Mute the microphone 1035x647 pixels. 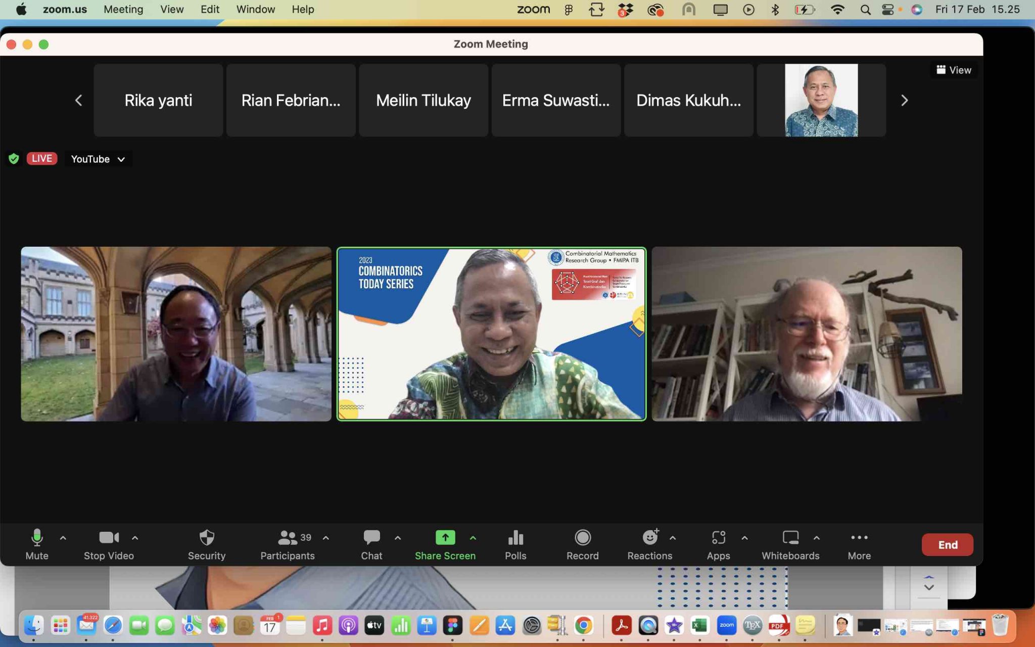(x=37, y=544)
